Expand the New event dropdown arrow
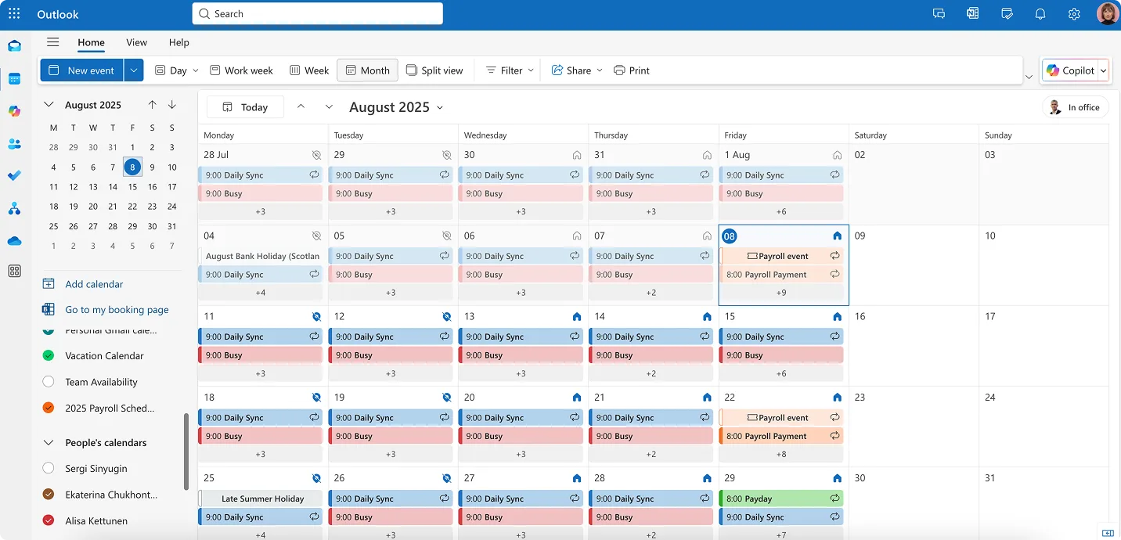Image resolution: width=1121 pixels, height=540 pixels. (x=133, y=70)
